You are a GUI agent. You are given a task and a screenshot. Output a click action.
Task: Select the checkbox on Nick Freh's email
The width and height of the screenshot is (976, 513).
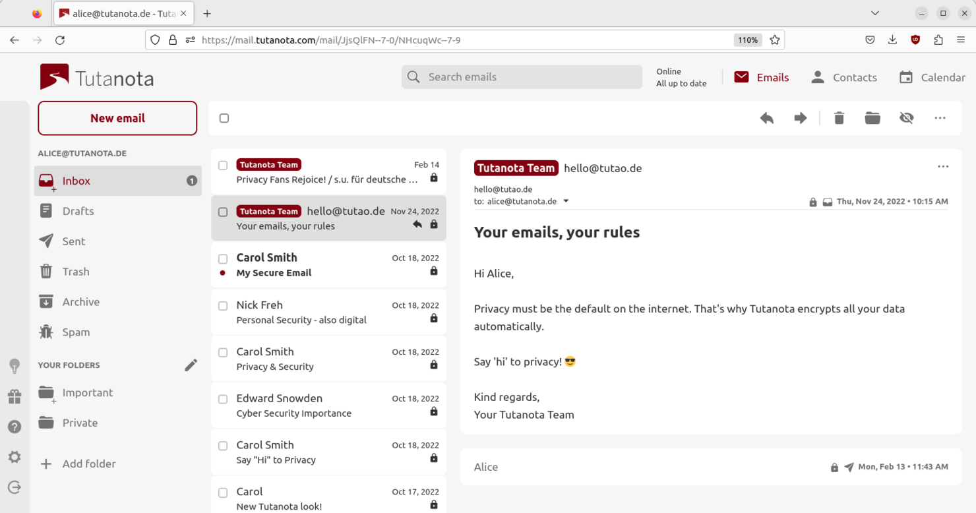click(223, 305)
